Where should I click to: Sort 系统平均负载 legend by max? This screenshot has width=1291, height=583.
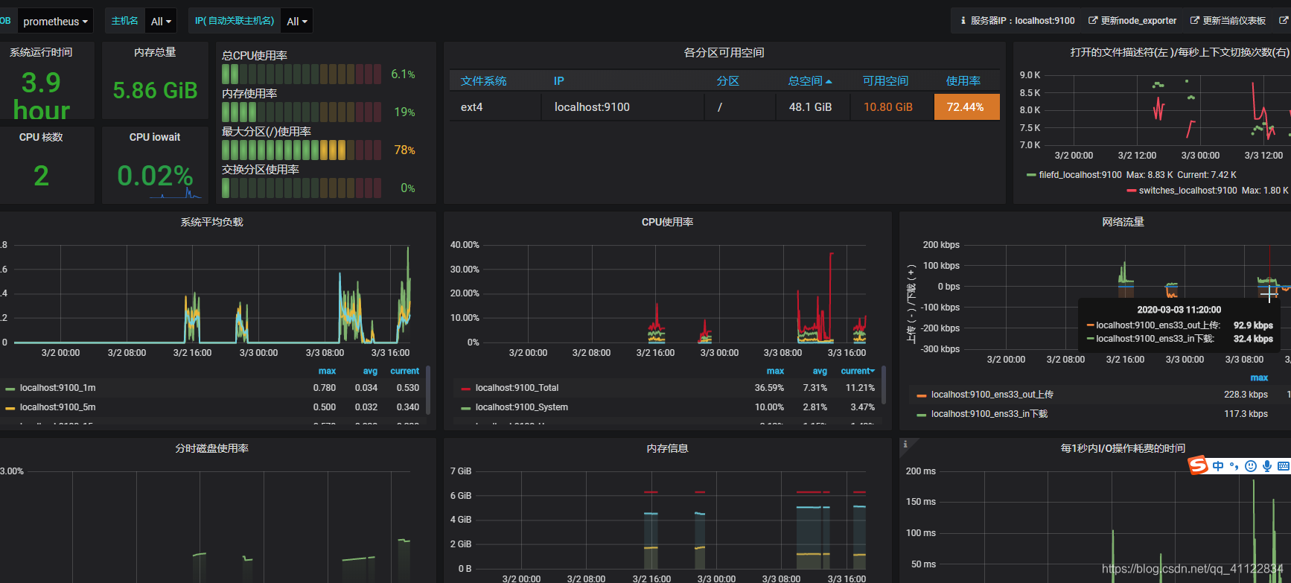pos(327,371)
